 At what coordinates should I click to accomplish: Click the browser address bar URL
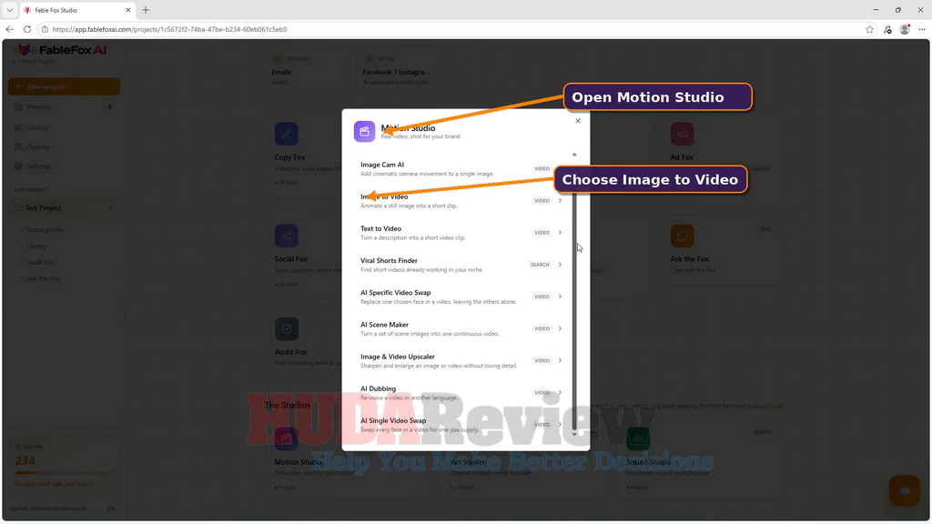click(x=169, y=29)
